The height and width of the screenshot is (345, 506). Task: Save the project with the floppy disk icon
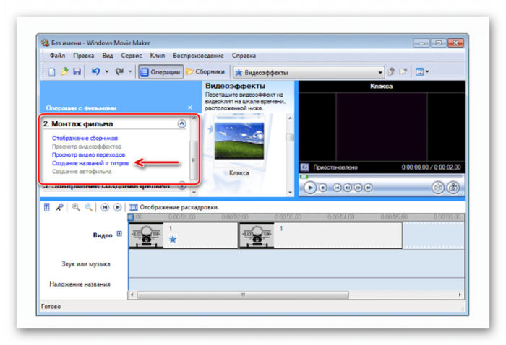click(77, 71)
